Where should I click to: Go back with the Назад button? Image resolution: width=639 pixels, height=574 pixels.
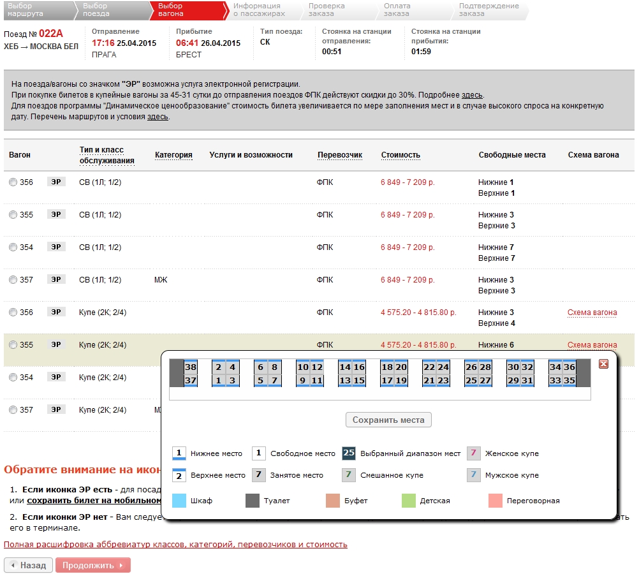(x=27, y=565)
